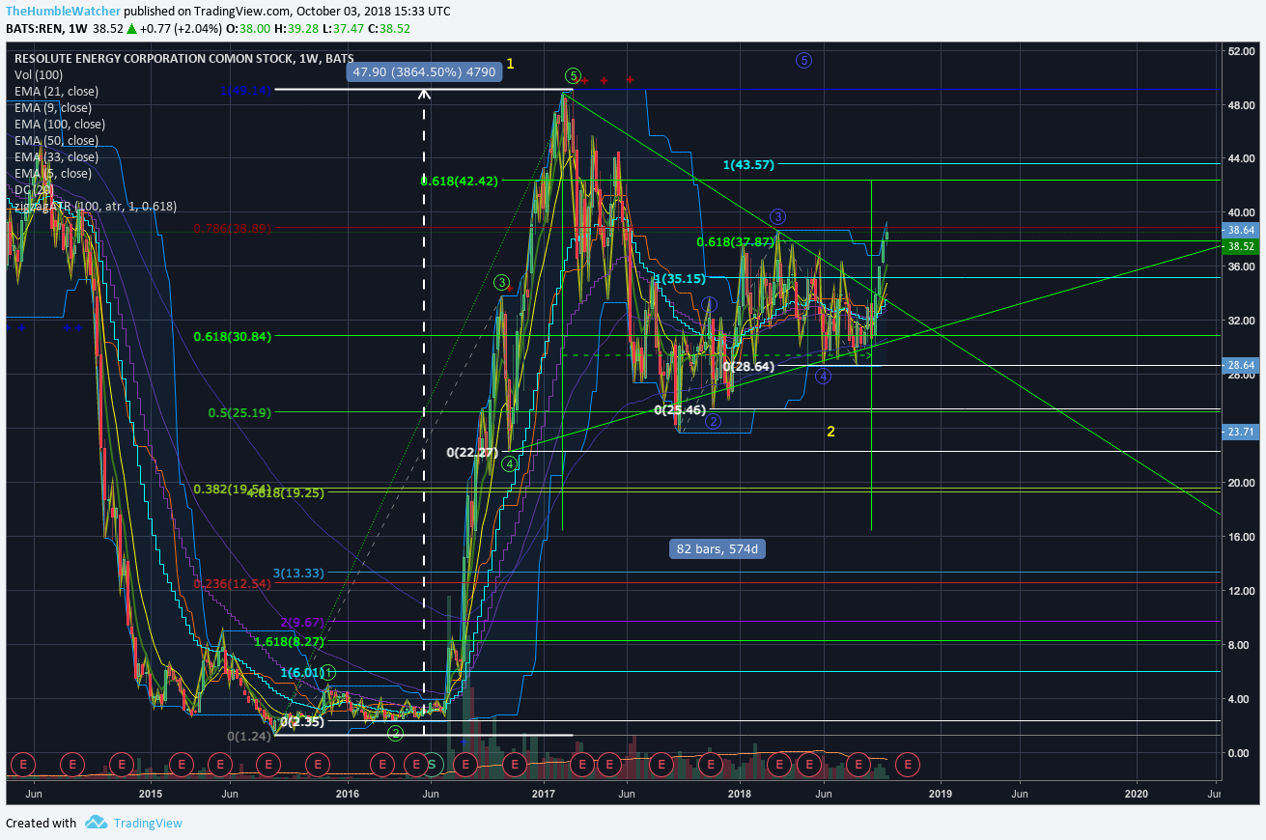The width and height of the screenshot is (1266, 840).
Task: Select the EMA (21, close) indicator legend
Action: (x=56, y=91)
